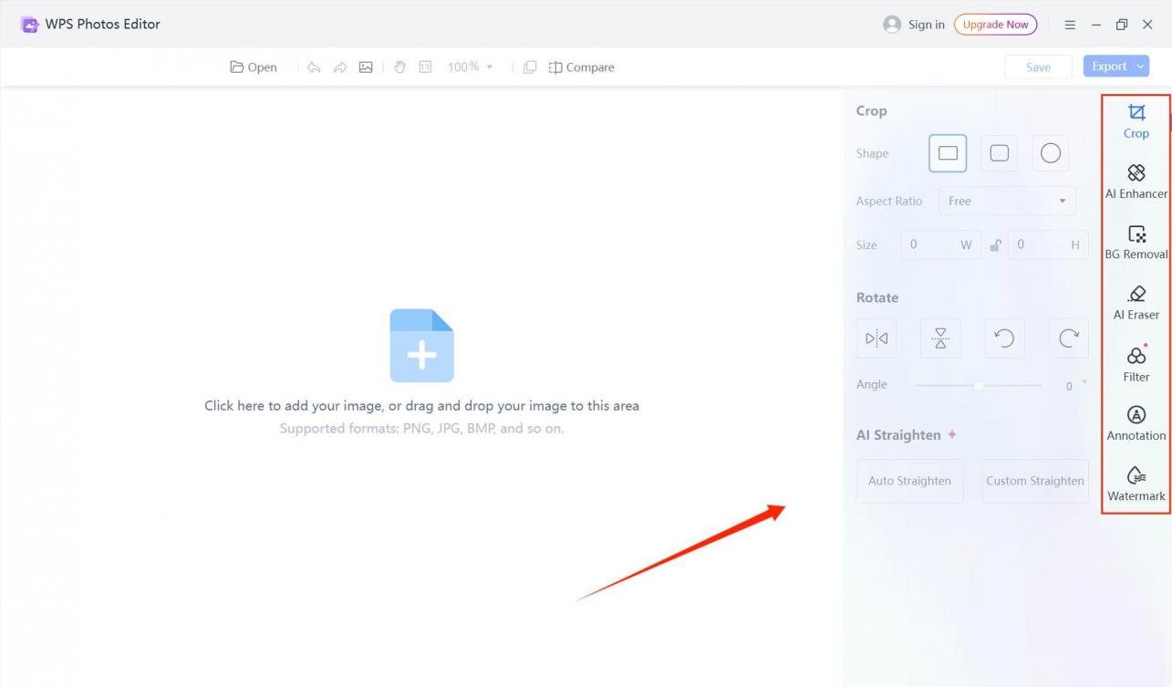The image size is (1172, 687).
Task: Click the Export button
Action: [1109, 67]
